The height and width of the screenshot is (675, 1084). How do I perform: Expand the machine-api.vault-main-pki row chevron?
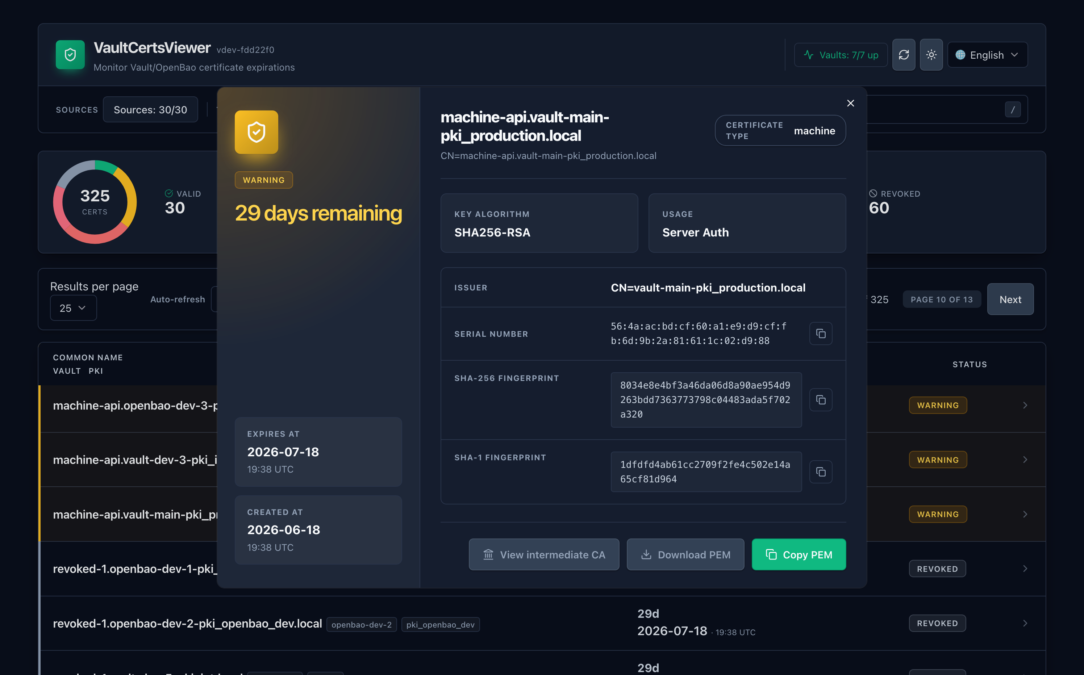[x=1025, y=514]
